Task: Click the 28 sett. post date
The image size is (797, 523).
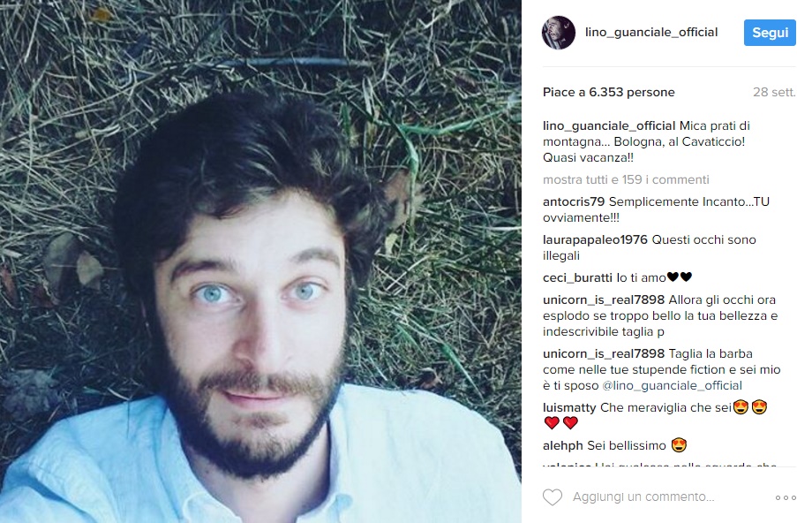Action: (x=774, y=92)
